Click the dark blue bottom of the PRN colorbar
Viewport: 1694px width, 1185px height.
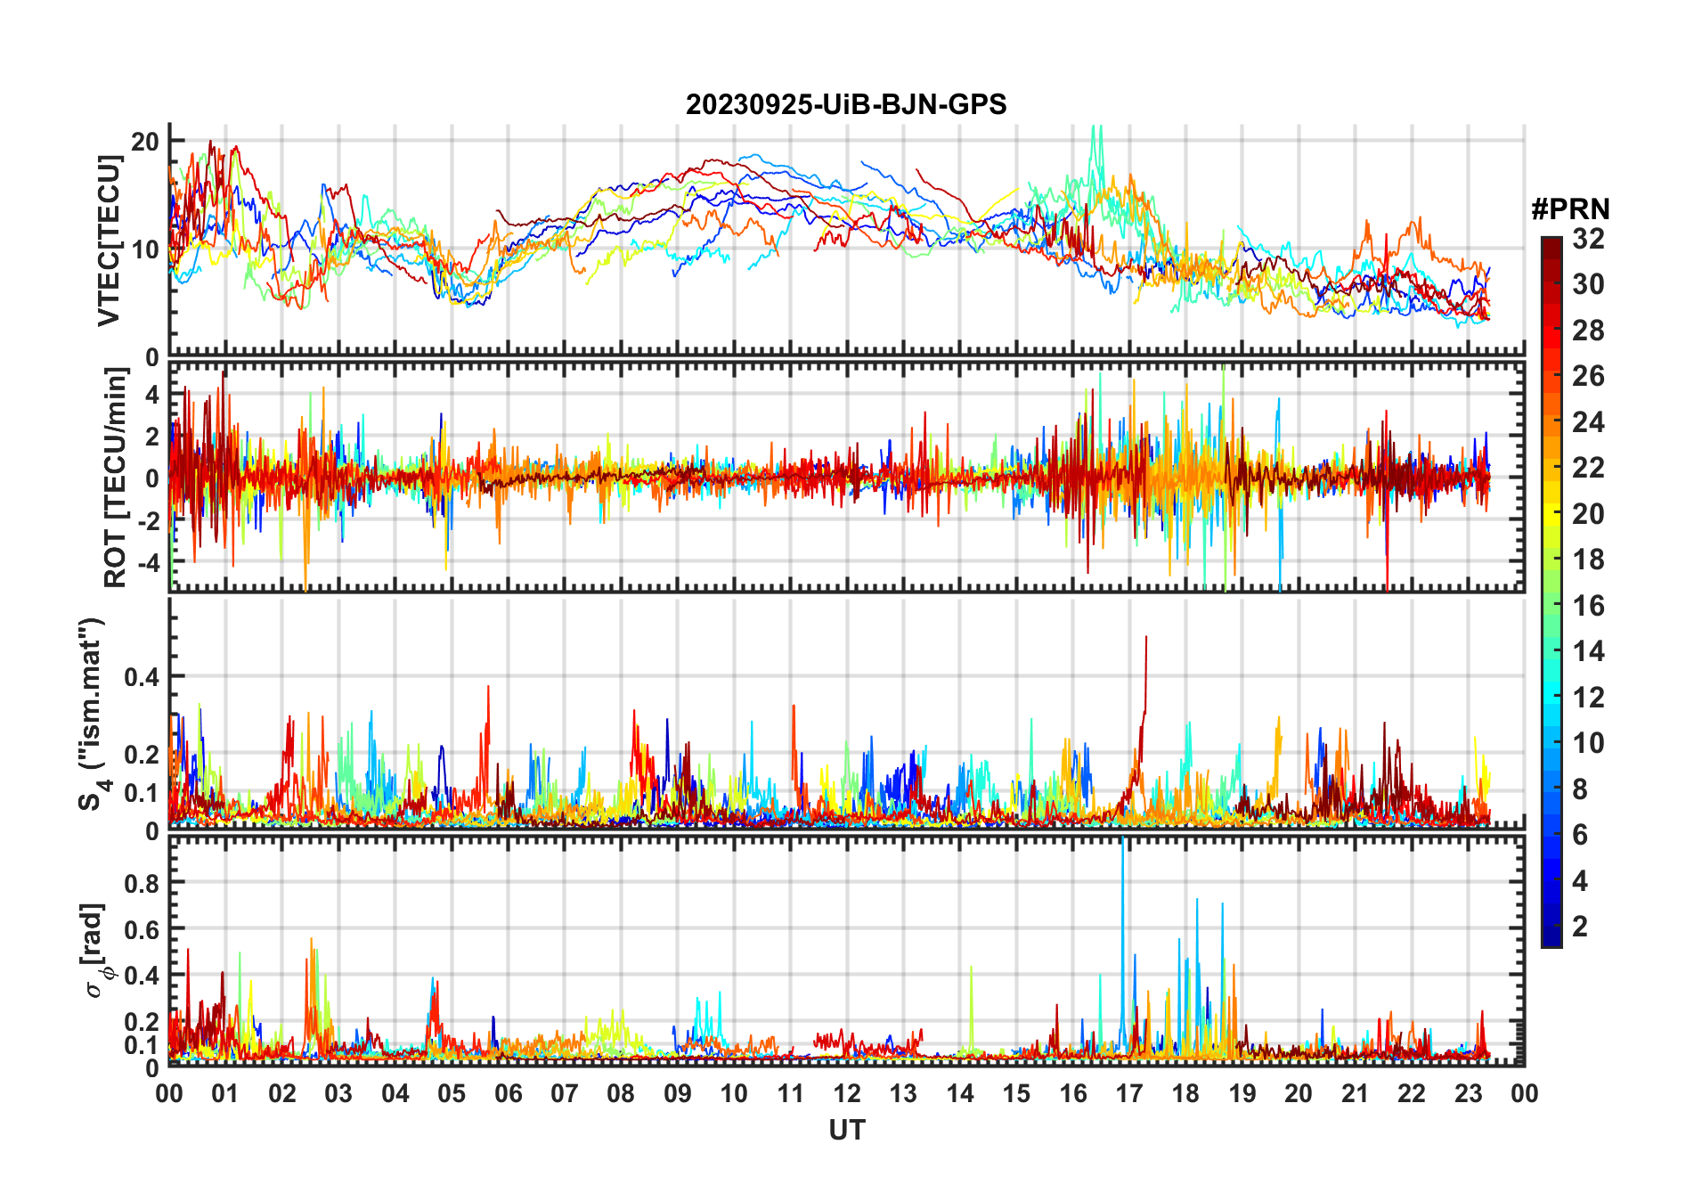point(1551,936)
